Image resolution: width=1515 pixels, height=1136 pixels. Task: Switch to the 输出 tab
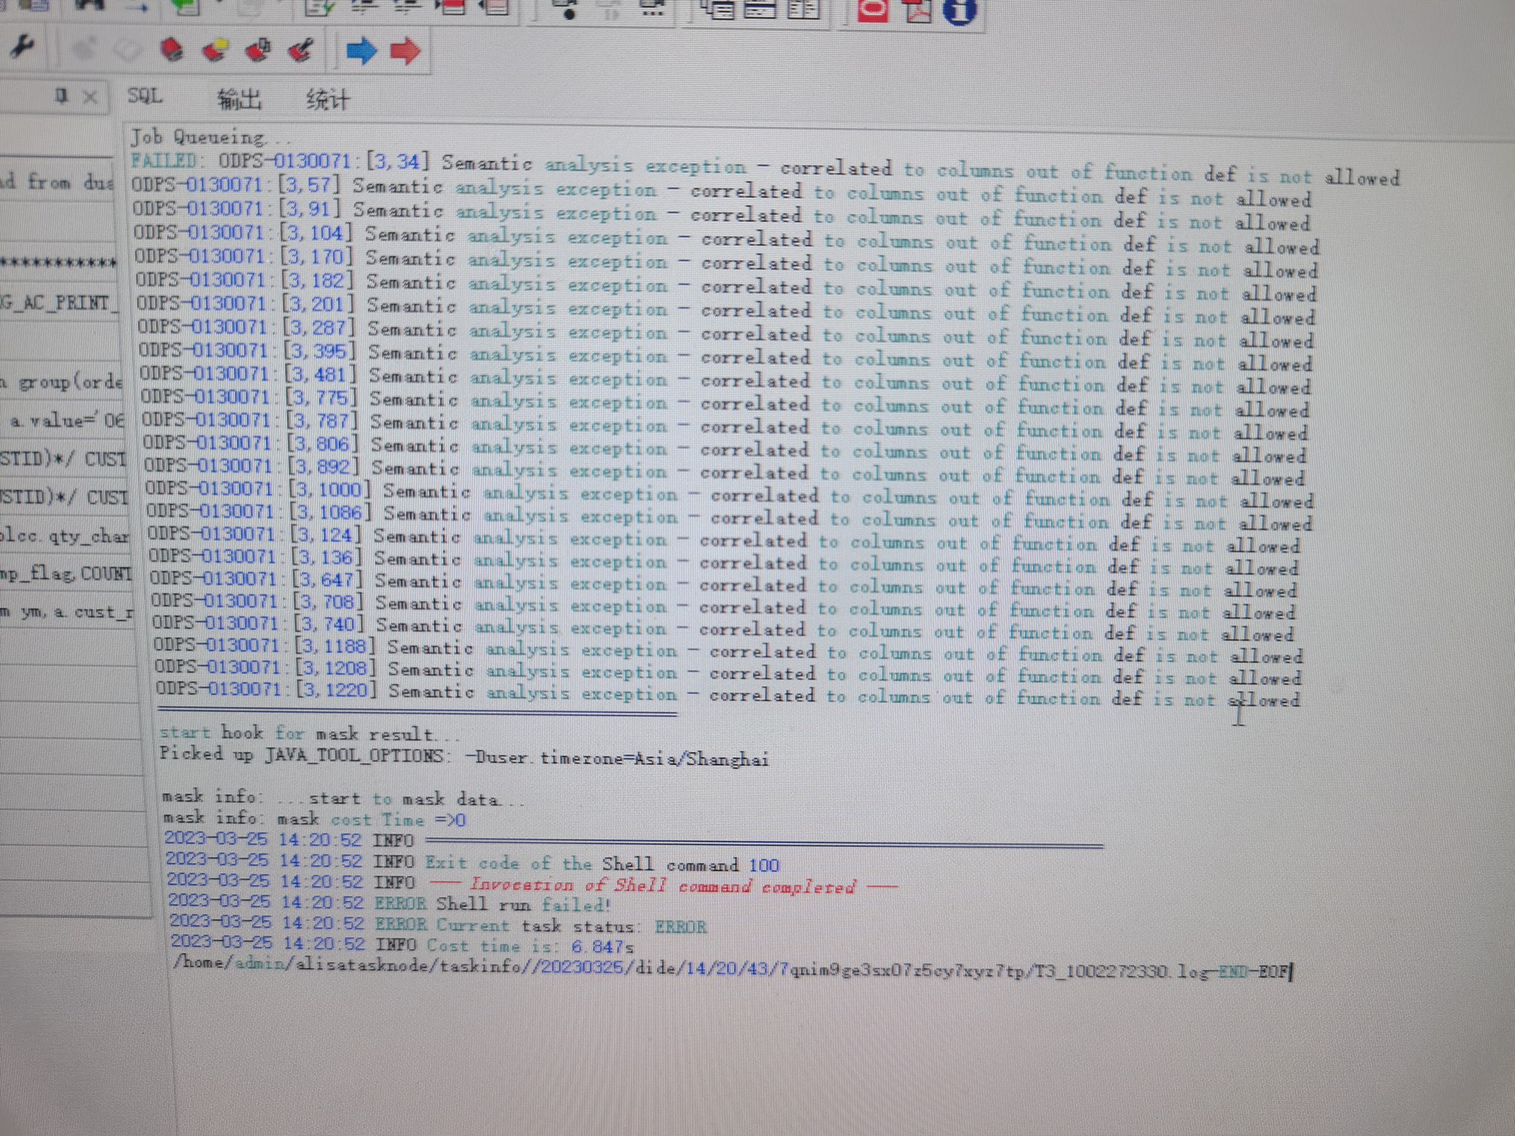pyautogui.click(x=240, y=98)
